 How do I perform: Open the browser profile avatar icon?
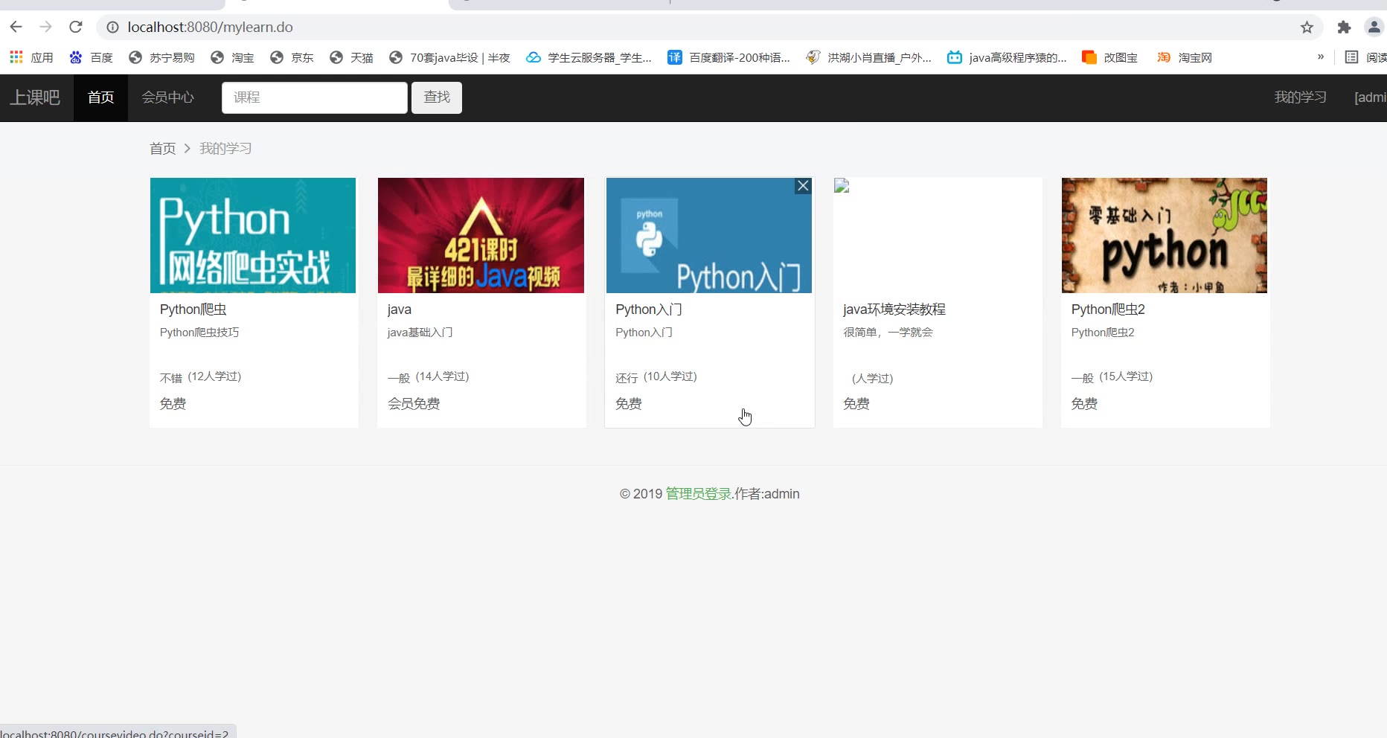[x=1374, y=28]
